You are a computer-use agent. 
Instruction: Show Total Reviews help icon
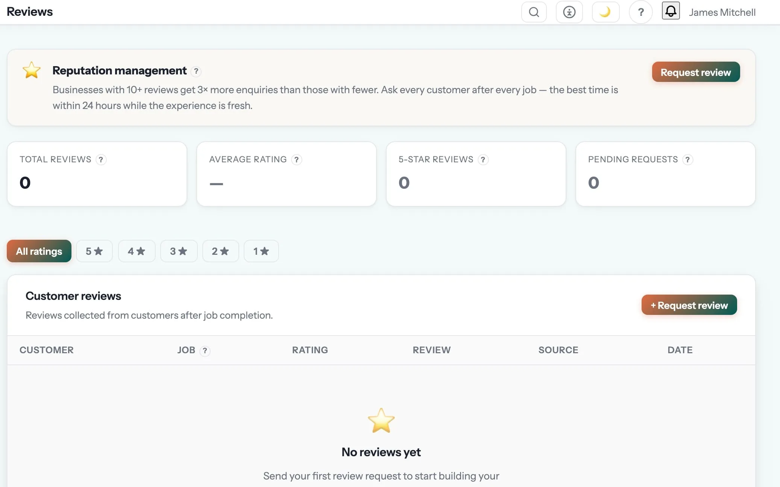[x=101, y=160]
